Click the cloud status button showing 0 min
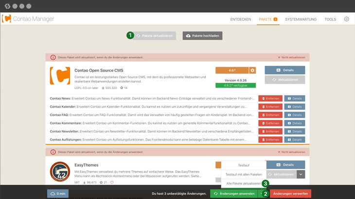This screenshot has width=355, height=199. pyautogui.click(x=58, y=194)
